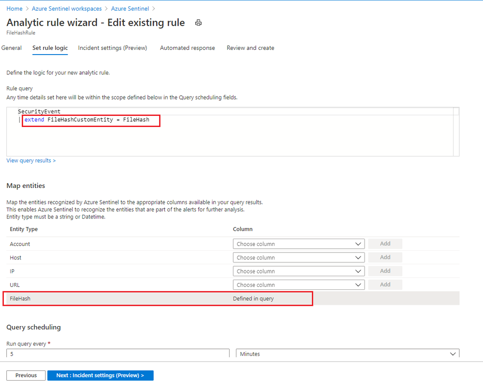483x384 pixels.
Task: Open Host column dropdown
Action: [x=298, y=257]
